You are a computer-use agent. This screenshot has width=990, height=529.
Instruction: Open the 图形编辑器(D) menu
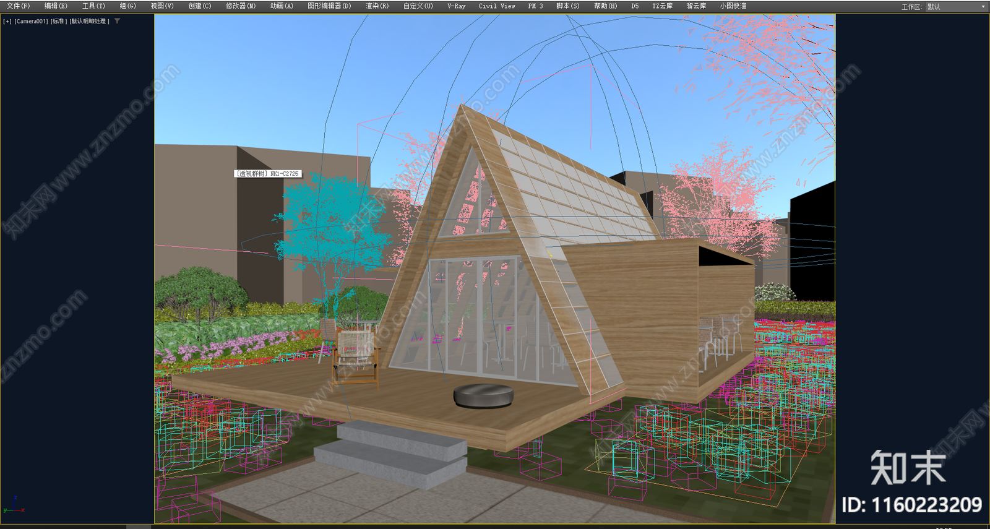pos(329,6)
